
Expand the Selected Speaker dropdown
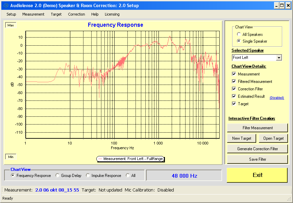click(x=279, y=58)
